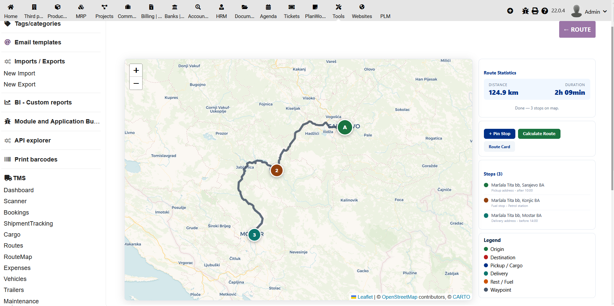Image resolution: width=614 pixels, height=306 pixels.
Task: Select the Konjic fuel stop entry
Action: tap(537, 203)
